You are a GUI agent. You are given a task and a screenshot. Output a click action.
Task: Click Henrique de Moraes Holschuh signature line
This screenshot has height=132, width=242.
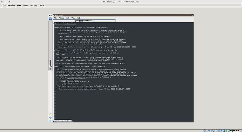click(96, 47)
